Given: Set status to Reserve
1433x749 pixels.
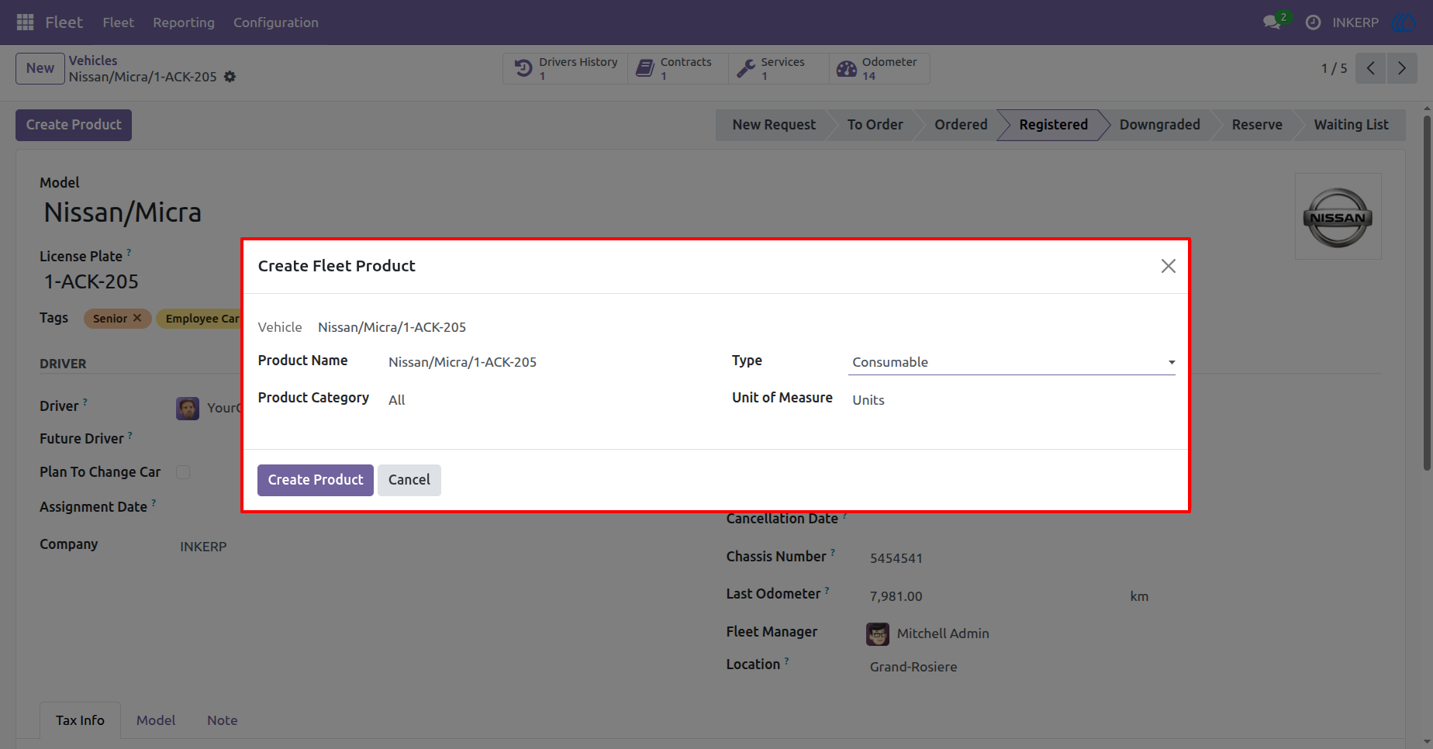Looking at the screenshot, I should click(1257, 125).
